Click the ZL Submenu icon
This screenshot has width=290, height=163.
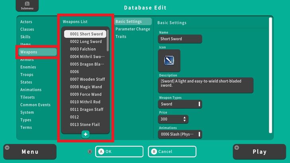(24, 6)
